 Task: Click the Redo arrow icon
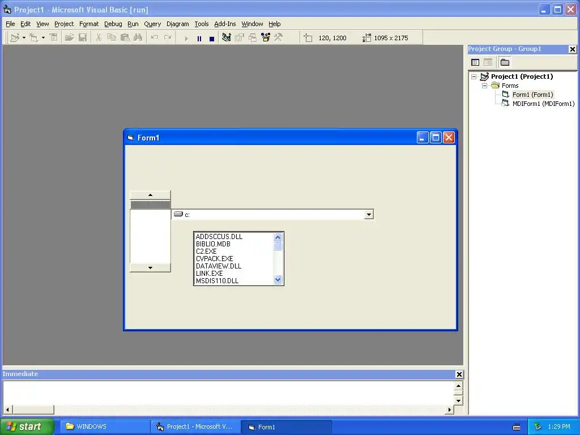pos(168,38)
